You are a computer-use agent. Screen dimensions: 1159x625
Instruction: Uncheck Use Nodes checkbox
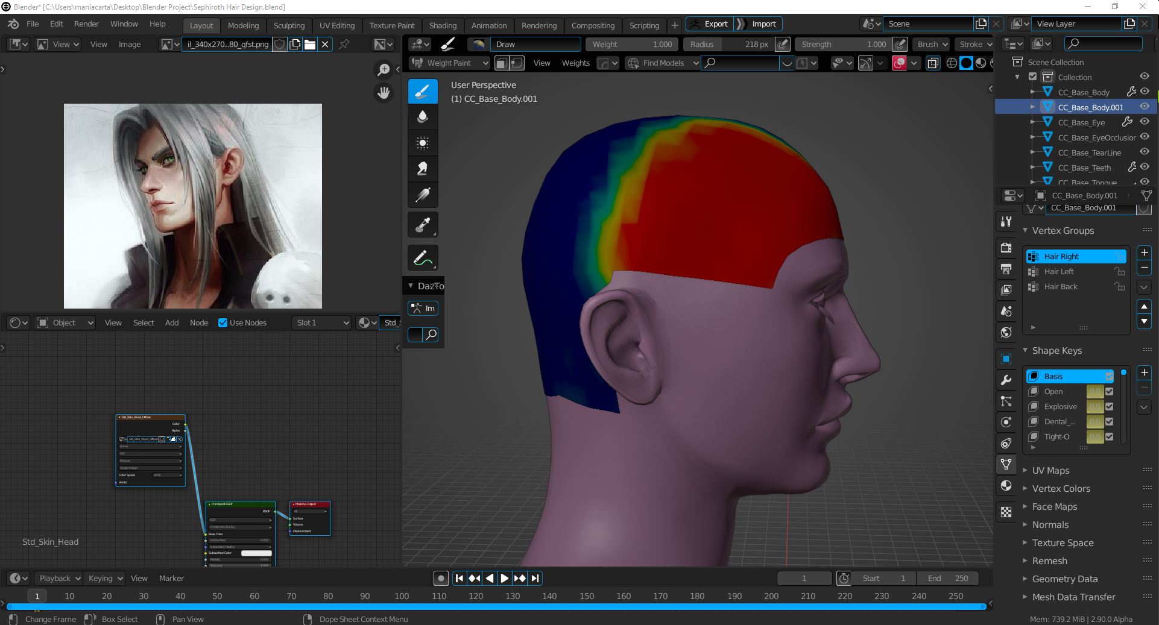pyautogui.click(x=223, y=322)
